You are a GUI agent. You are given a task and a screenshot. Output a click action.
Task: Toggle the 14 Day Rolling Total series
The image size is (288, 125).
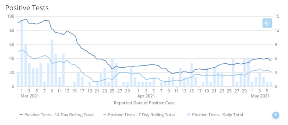(59, 115)
